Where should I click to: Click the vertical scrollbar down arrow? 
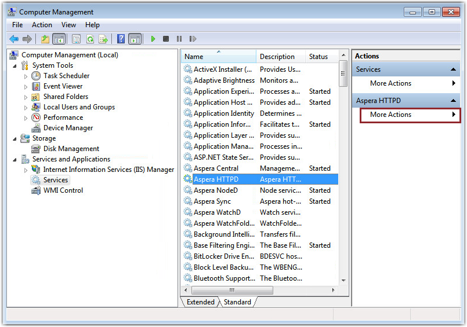tap(343, 280)
